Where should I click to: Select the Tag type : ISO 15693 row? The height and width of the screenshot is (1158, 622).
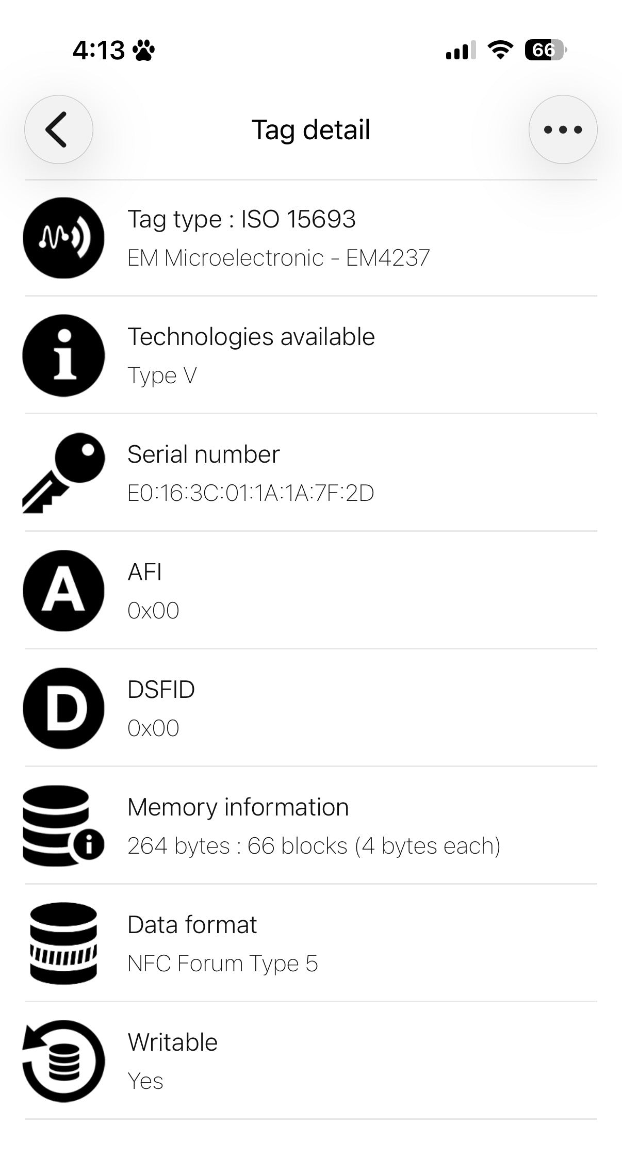(311, 238)
